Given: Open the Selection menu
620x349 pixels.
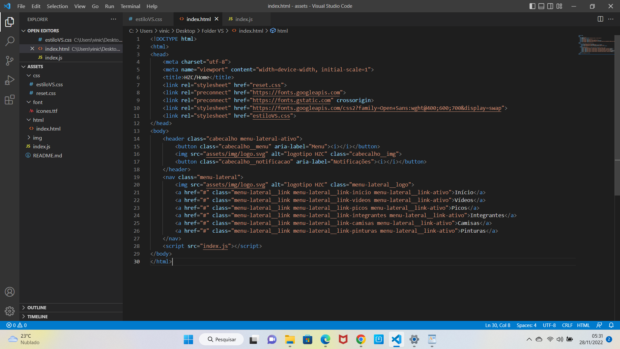Looking at the screenshot, I should [x=57, y=6].
